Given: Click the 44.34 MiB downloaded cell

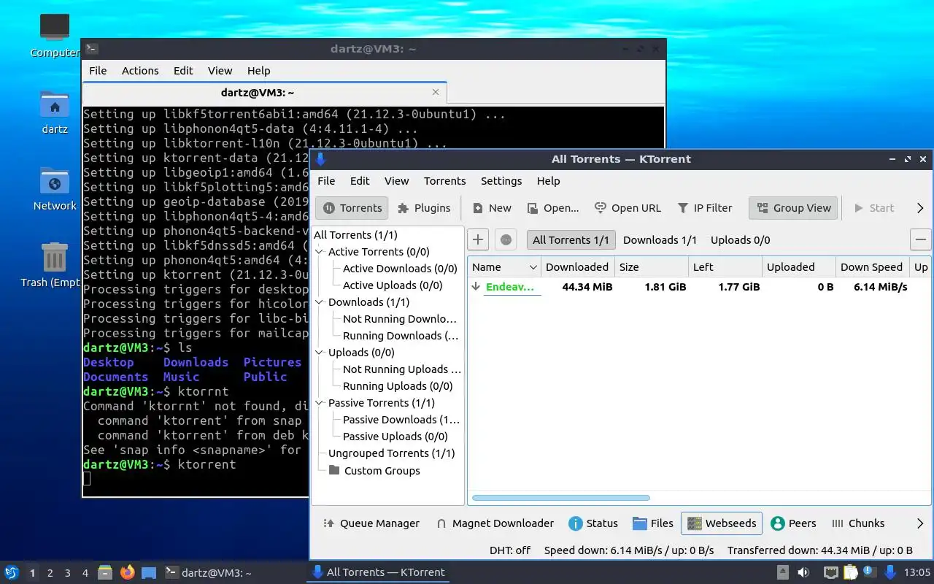Looking at the screenshot, I should click(587, 287).
